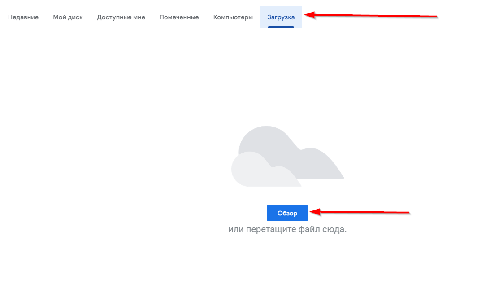Click the blue Обзор button
The image size is (503, 297).
click(287, 213)
